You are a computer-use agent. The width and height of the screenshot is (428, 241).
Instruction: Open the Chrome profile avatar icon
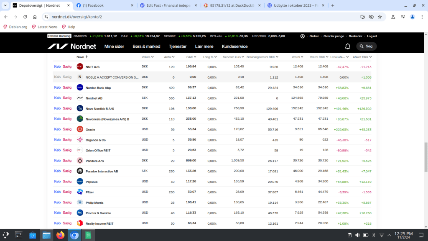click(412, 17)
